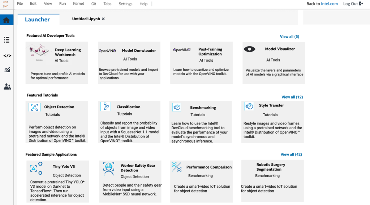Open the Performance Comparison title
370x205 pixels.
[209, 167]
